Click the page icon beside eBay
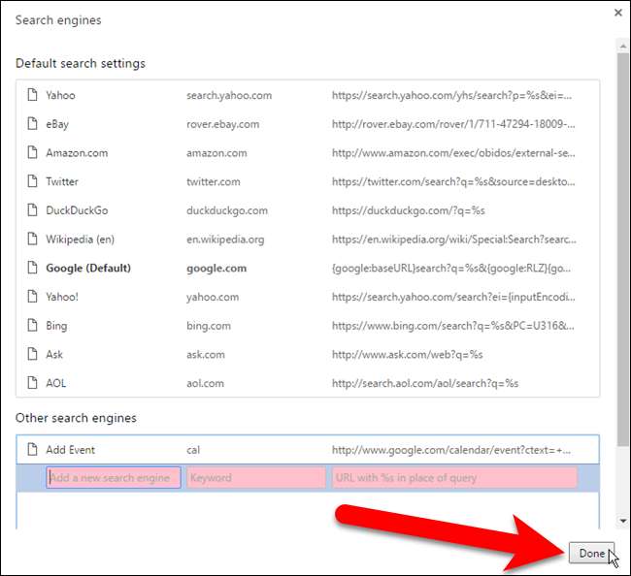This screenshot has width=631, height=576. pos(32,124)
